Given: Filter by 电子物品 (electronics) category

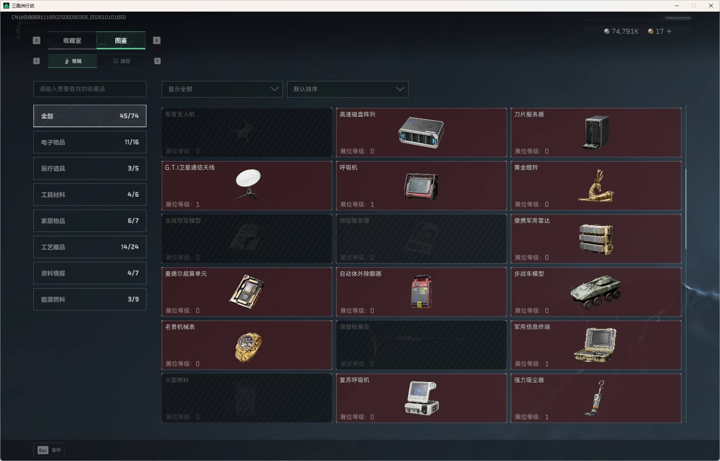Looking at the screenshot, I should click(90, 142).
